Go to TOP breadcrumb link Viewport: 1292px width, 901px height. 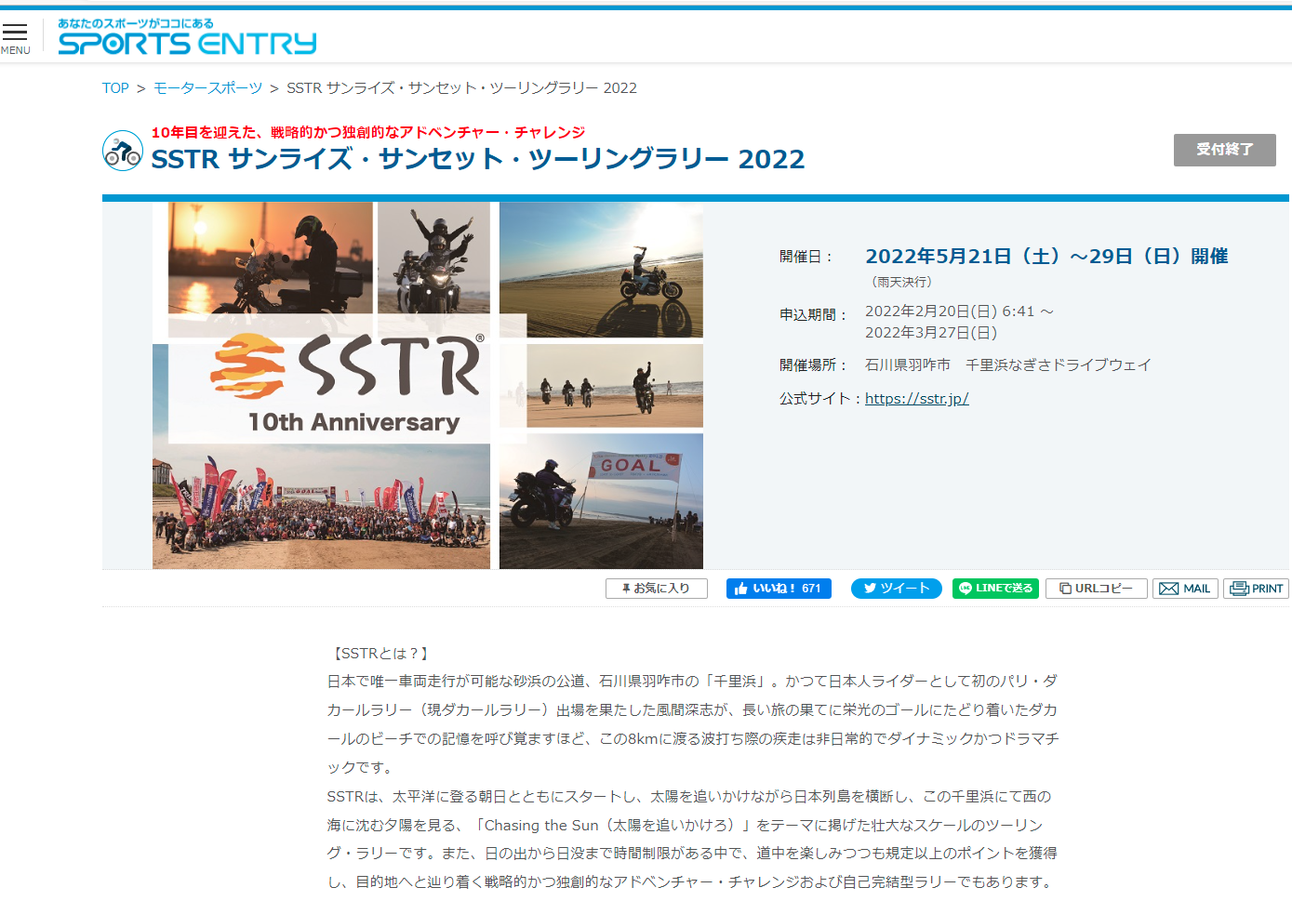tap(115, 88)
